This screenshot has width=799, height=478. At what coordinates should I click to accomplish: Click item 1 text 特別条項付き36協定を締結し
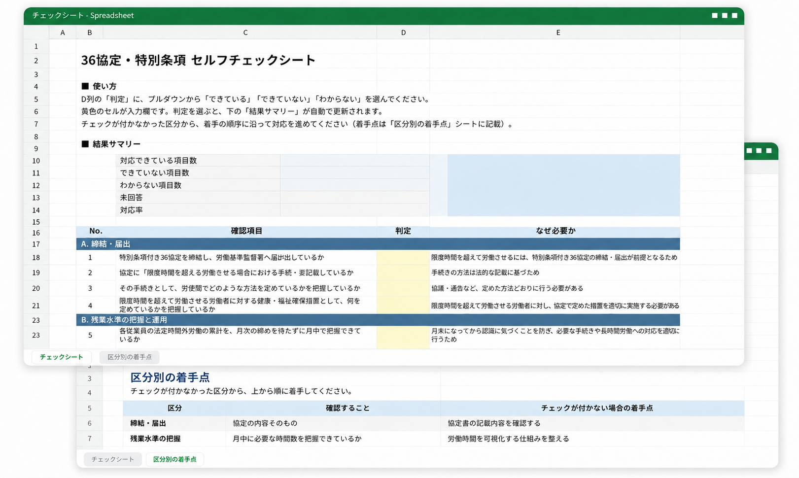pos(221,257)
